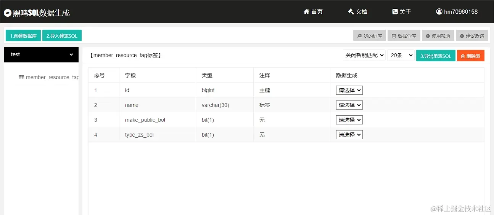This screenshot has width=494, height=215.
Task: Click the table icon beside member_resource_tag
Action: (x=22, y=77)
